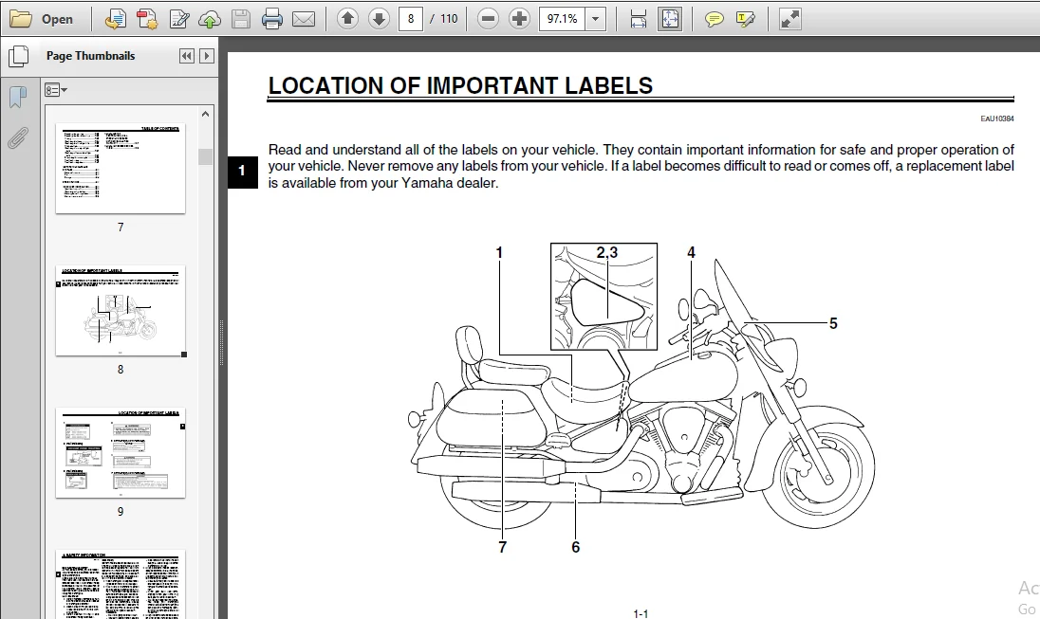Click label number 5 in the diagram
The height and width of the screenshot is (619, 1040).
tap(833, 323)
